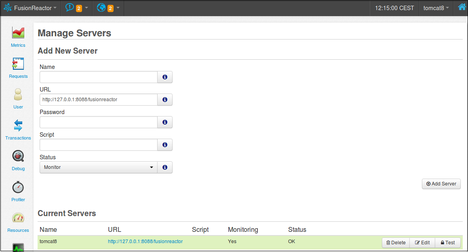Open the globe servers dropdown with badge 2
468x252 pixels.
(108, 8)
